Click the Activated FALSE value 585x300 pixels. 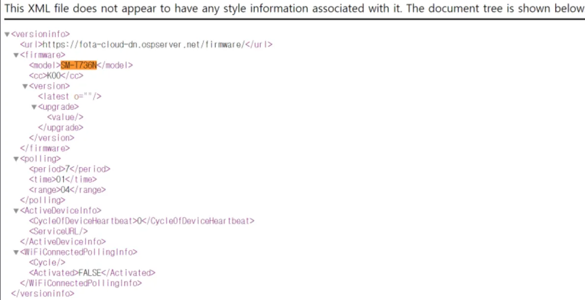[90, 273]
